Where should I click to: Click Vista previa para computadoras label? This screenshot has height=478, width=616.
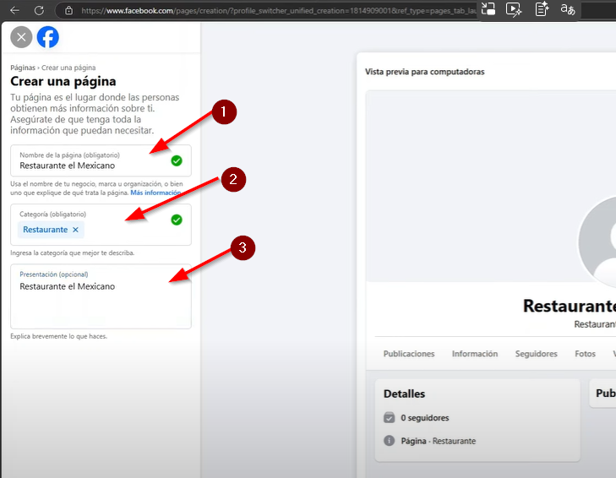(x=425, y=72)
